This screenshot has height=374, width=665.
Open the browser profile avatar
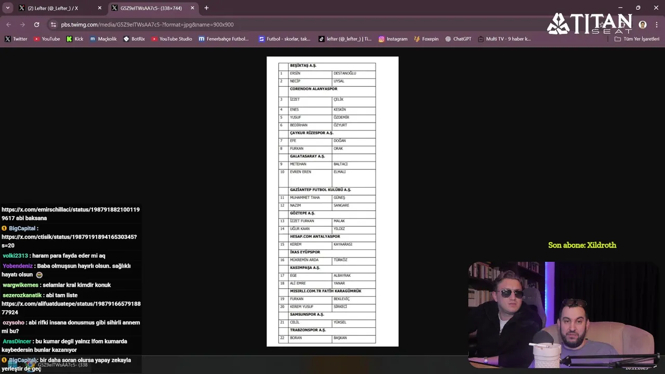[643, 24]
